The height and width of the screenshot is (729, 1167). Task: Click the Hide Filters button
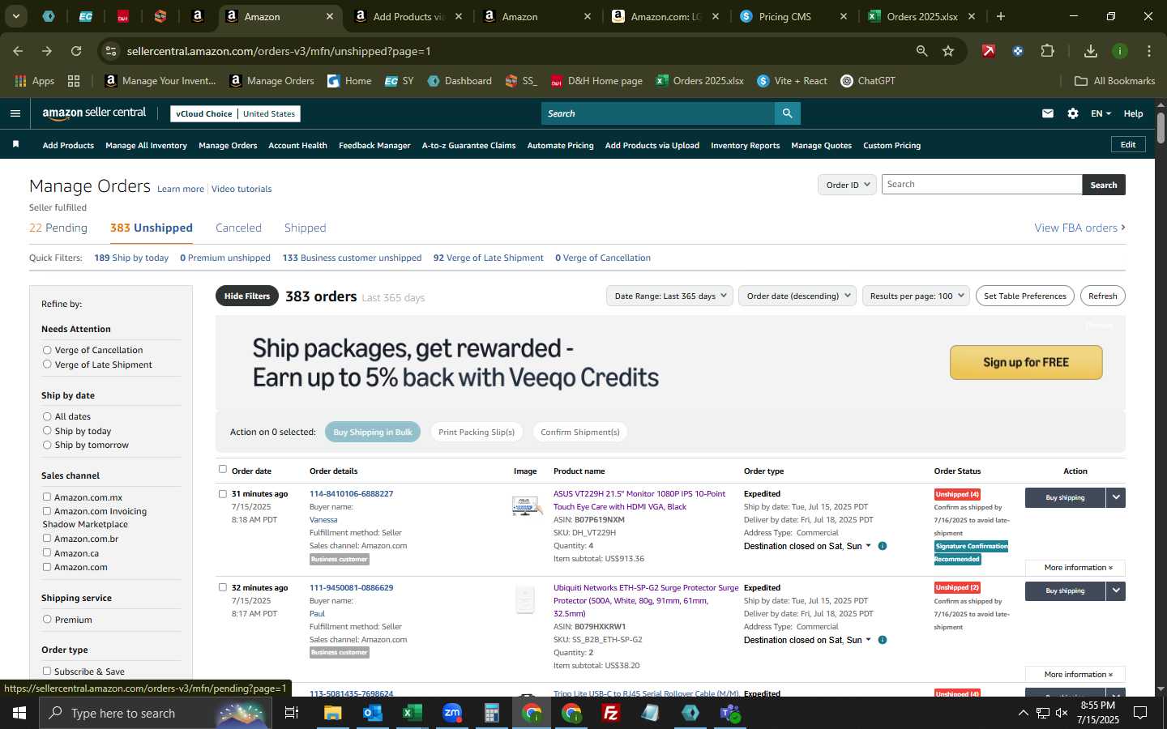(247, 296)
